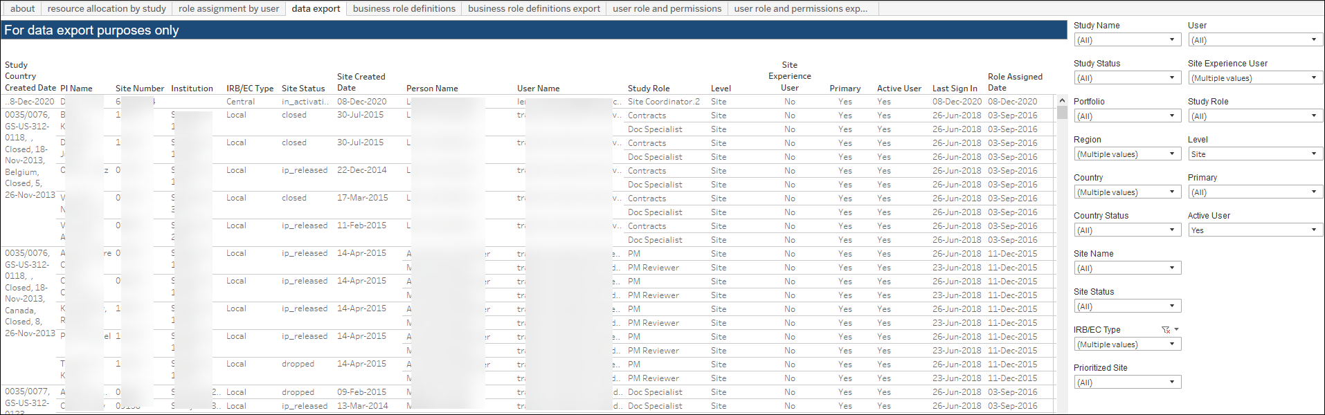Switch to user role and permissions tab

click(x=667, y=8)
